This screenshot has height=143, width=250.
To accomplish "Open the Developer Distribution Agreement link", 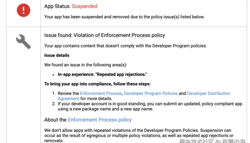I will [208, 93].
